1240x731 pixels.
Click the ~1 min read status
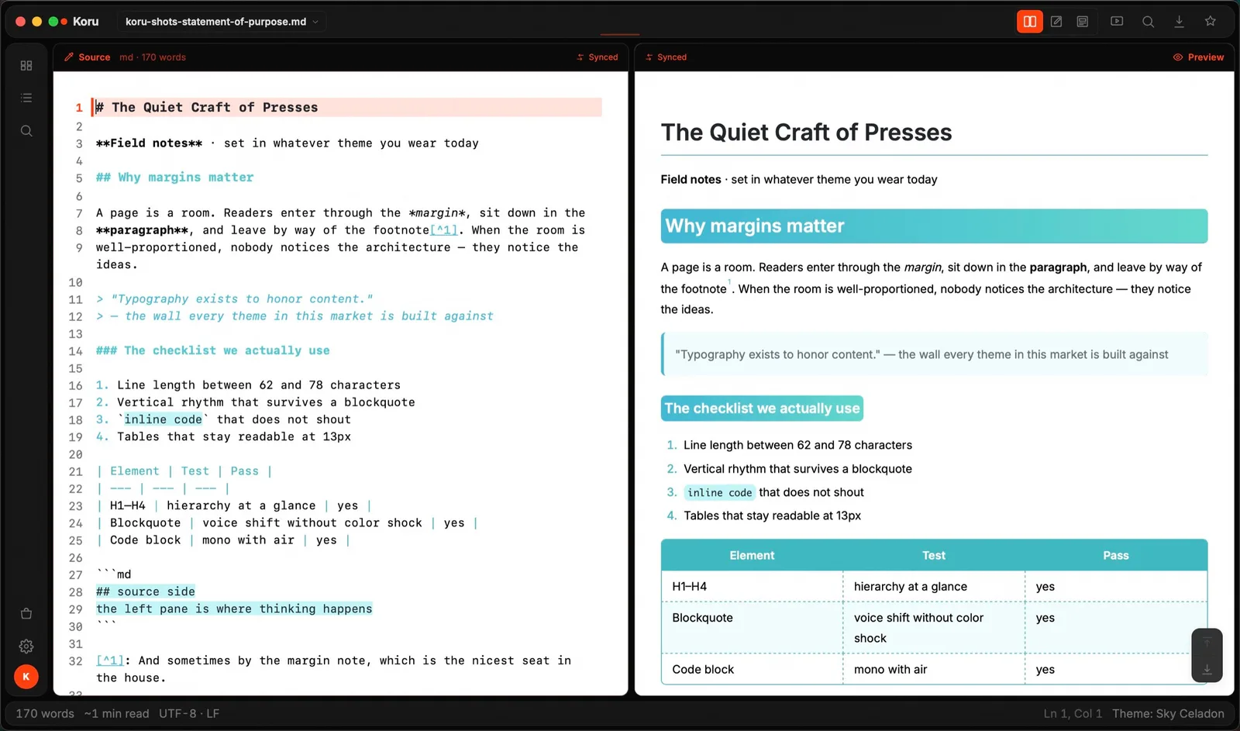[116, 714]
